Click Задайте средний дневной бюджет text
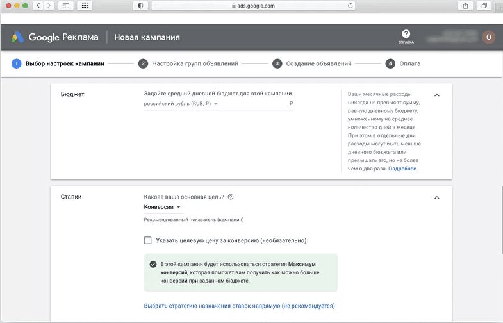This screenshot has width=503, height=323. pyautogui.click(x=219, y=94)
